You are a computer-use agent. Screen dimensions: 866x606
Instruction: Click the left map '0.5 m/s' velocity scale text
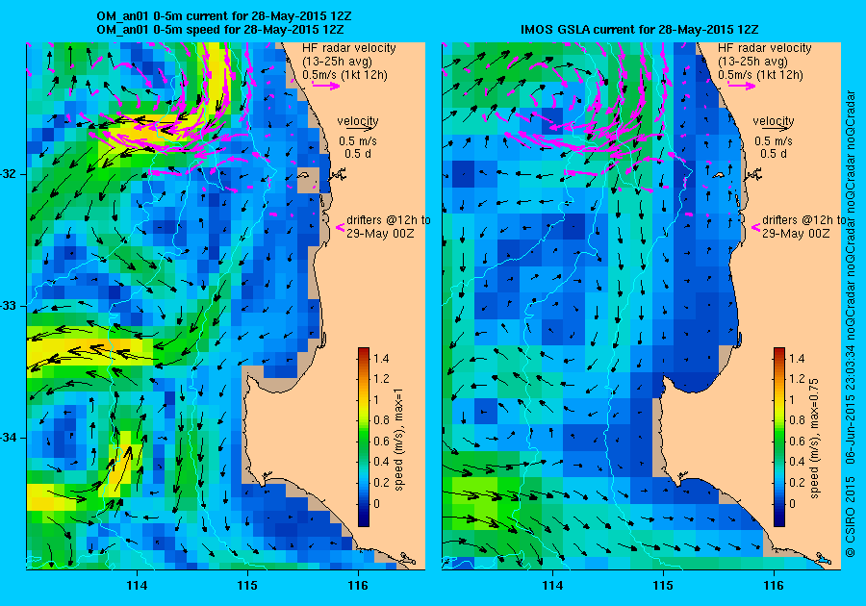[358, 141]
